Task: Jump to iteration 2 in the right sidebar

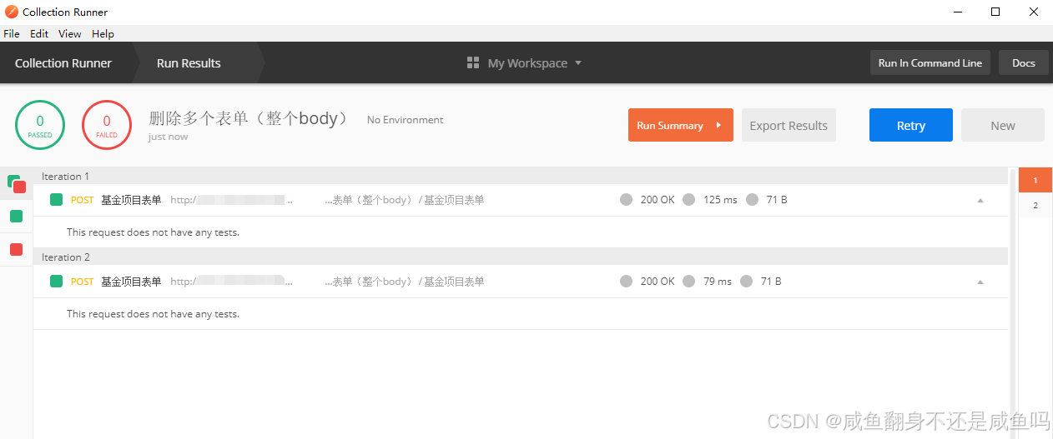Action: click(x=1035, y=205)
